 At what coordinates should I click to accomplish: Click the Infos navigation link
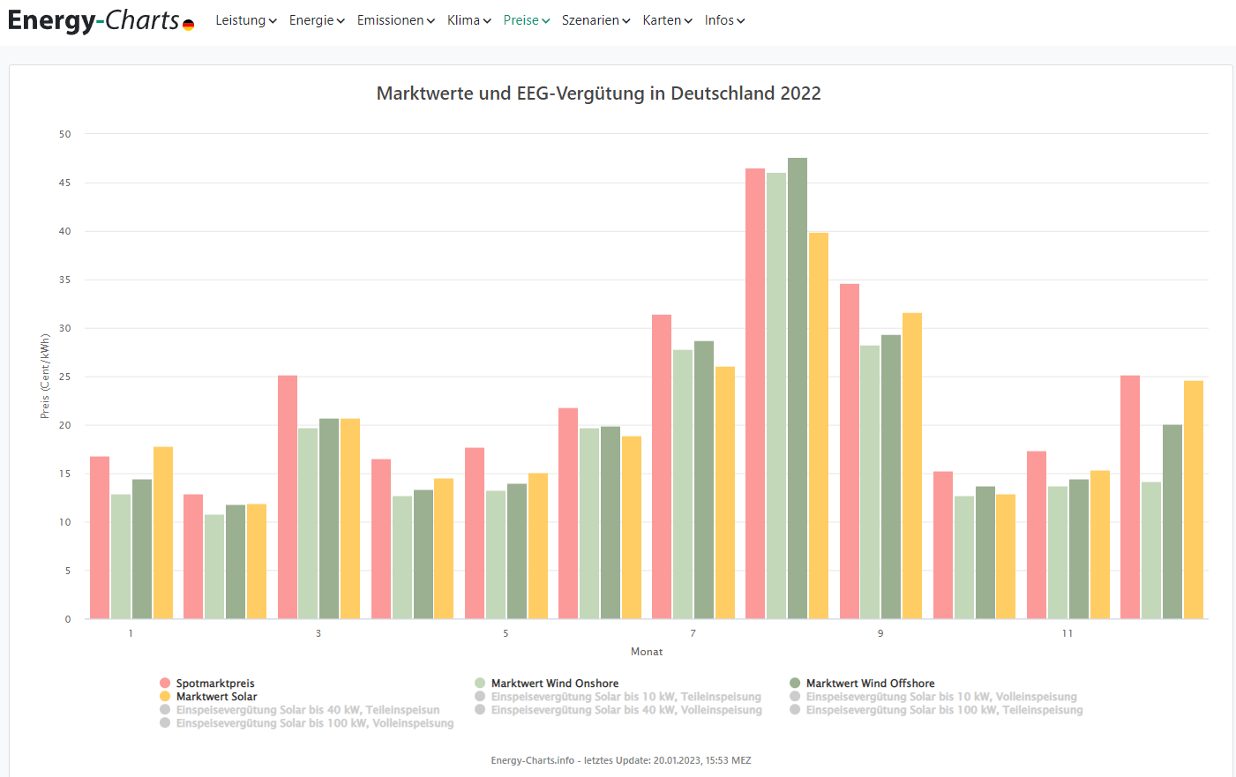724,20
